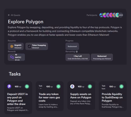Open the Provide liquidity to SushiSwap task card
The height and width of the screenshot is (117, 131).
click(113, 96)
